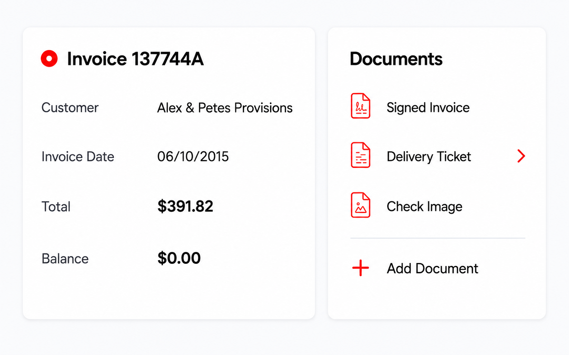Click the balance value $0.00
Image resolution: width=569 pixels, height=355 pixels.
[x=179, y=258]
